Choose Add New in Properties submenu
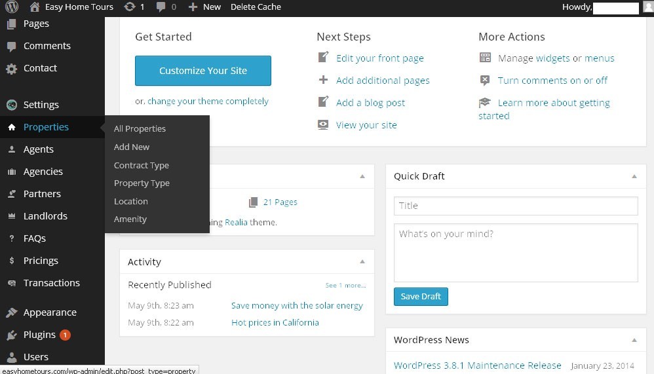This screenshot has width=654, height=374. tap(131, 147)
